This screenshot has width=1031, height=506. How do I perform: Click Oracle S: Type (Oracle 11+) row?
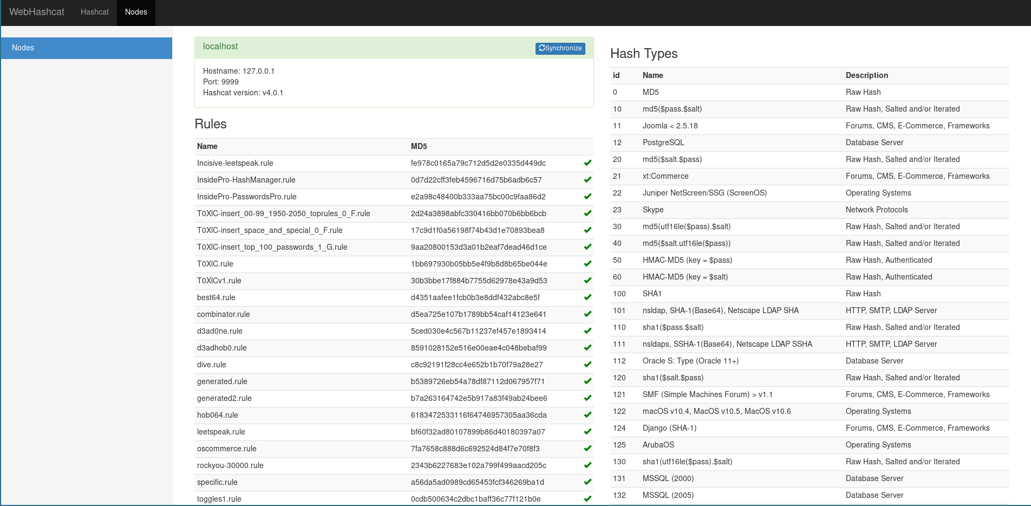coord(690,361)
